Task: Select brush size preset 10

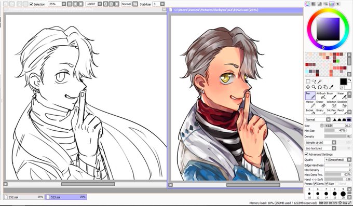Action: coord(309,194)
